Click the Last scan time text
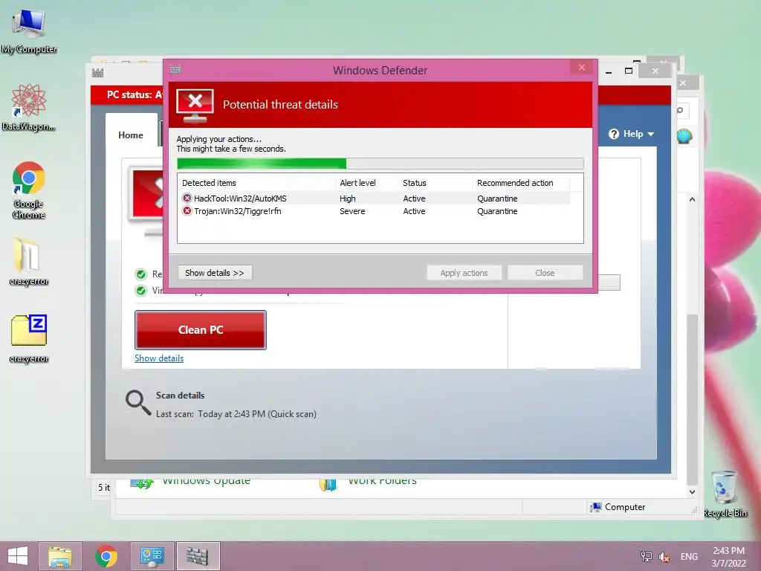 click(x=236, y=414)
